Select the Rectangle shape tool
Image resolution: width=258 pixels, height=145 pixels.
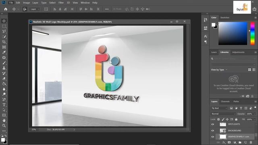(x=4, y=115)
